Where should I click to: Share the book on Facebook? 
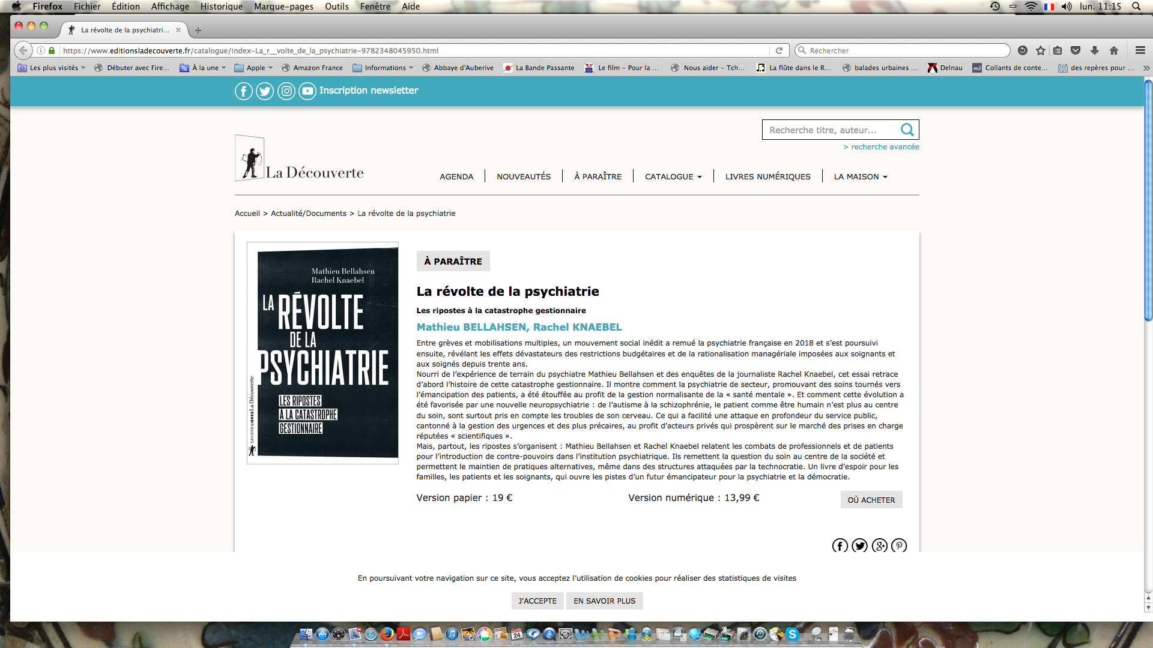(x=840, y=546)
